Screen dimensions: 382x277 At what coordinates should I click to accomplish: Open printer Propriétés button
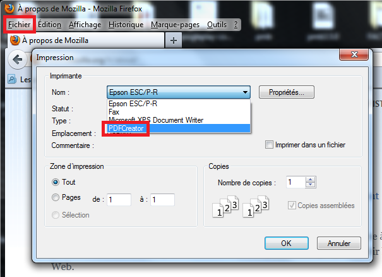click(287, 92)
